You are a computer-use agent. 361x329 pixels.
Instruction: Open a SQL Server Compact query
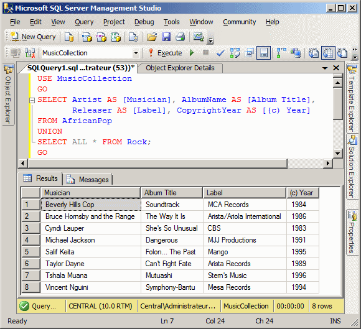[133, 37]
